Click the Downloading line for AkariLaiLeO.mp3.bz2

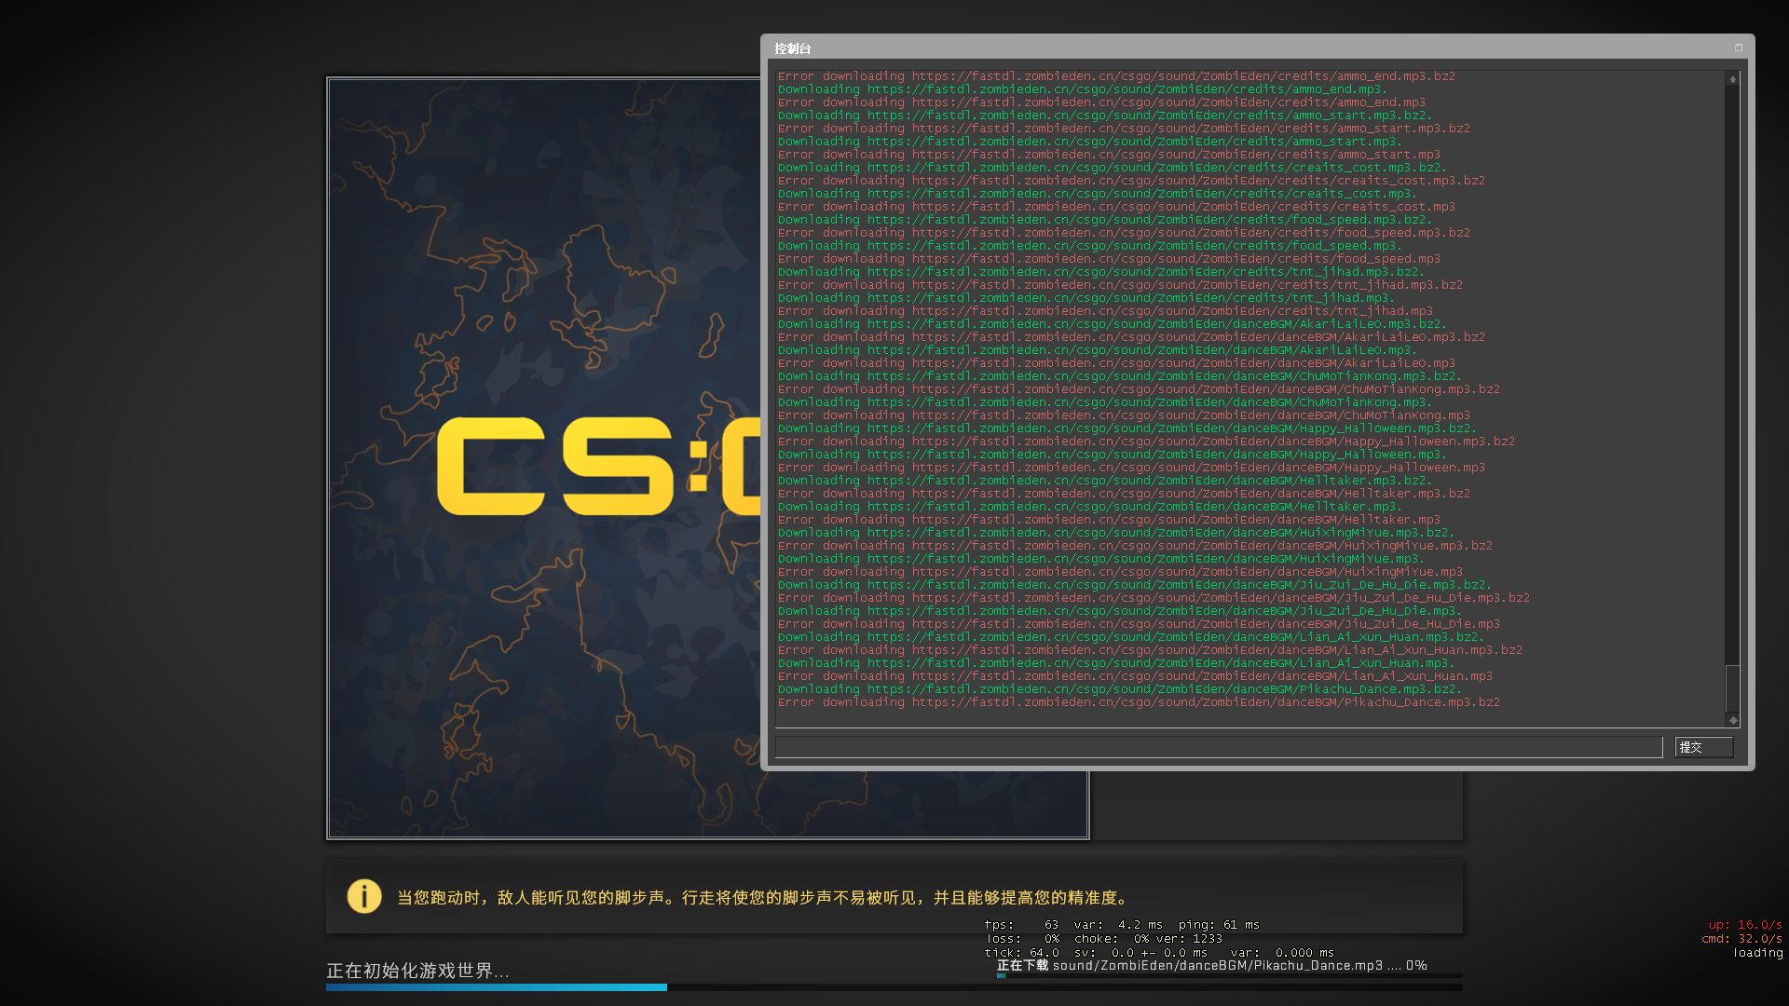[1113, 324]
